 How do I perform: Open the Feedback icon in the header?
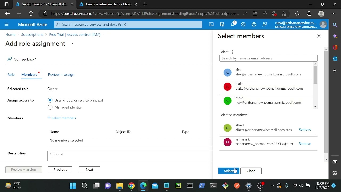pyautogui.click(x=265, y=24)
